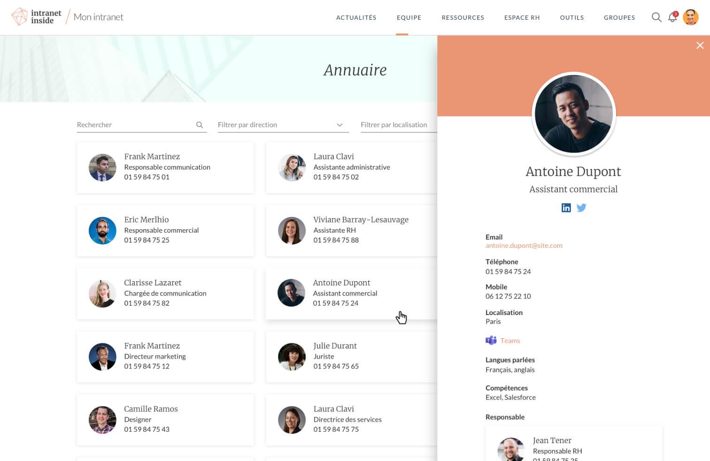
Task: Click 'Assistant commercial' title in profile panel
Action: coord(573,189)
